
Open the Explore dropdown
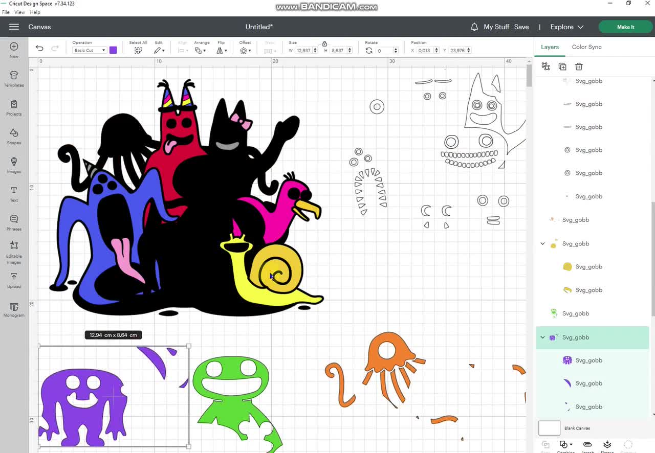[x=566, y=27]
